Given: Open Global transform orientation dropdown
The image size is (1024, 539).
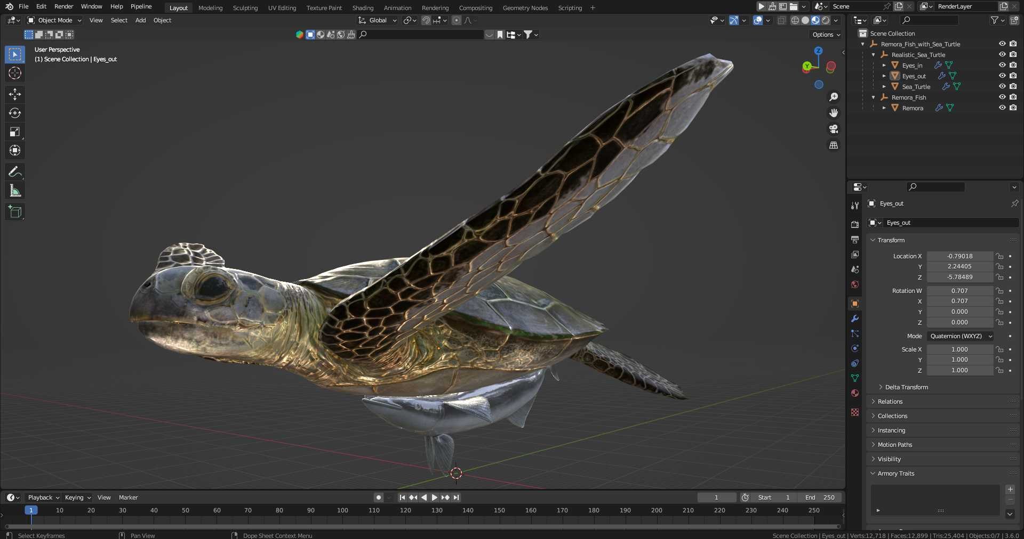Looking at the screenshot, I should pyautogui.click(x=378, y=20).
